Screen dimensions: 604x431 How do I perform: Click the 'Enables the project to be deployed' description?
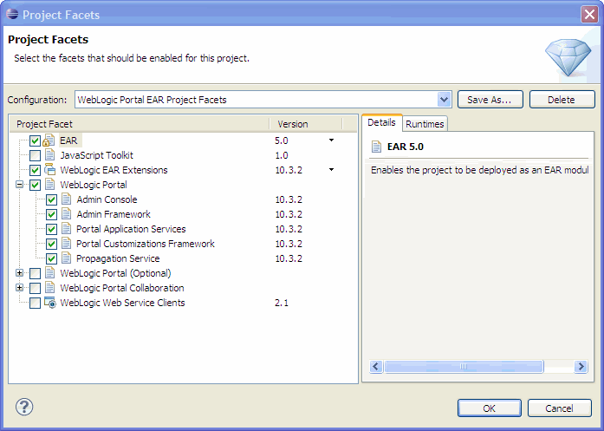click(479, 170)
